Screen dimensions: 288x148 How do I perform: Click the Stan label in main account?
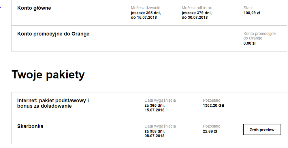pos(247,8)
